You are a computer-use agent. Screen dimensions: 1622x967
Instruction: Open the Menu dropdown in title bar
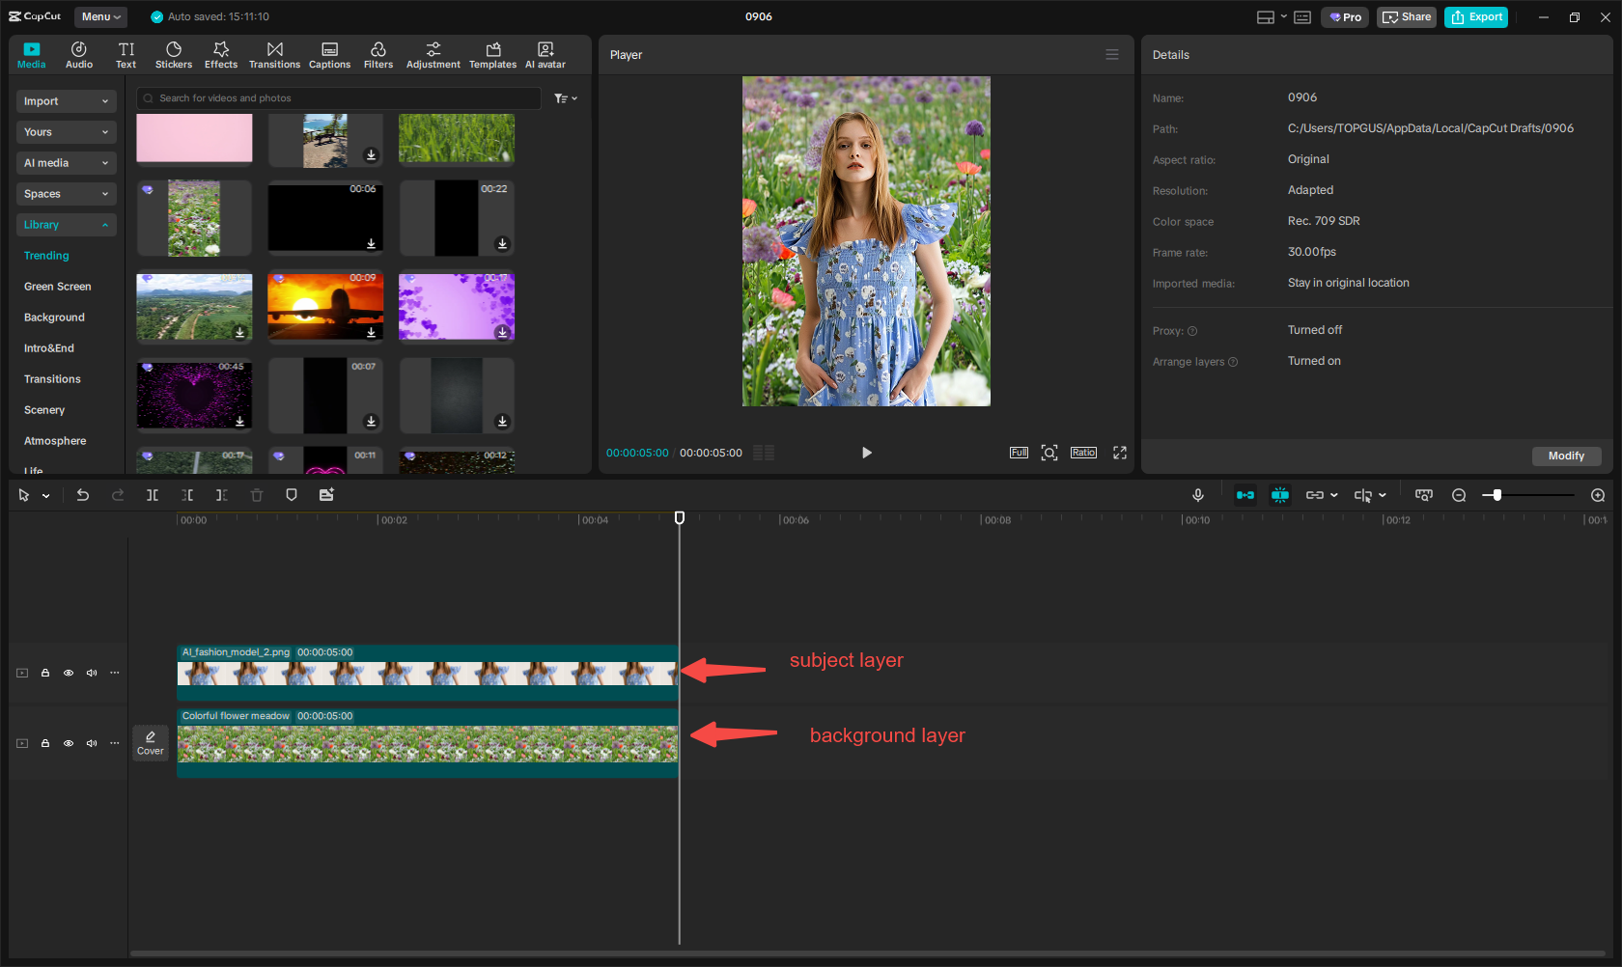point(100,16)
